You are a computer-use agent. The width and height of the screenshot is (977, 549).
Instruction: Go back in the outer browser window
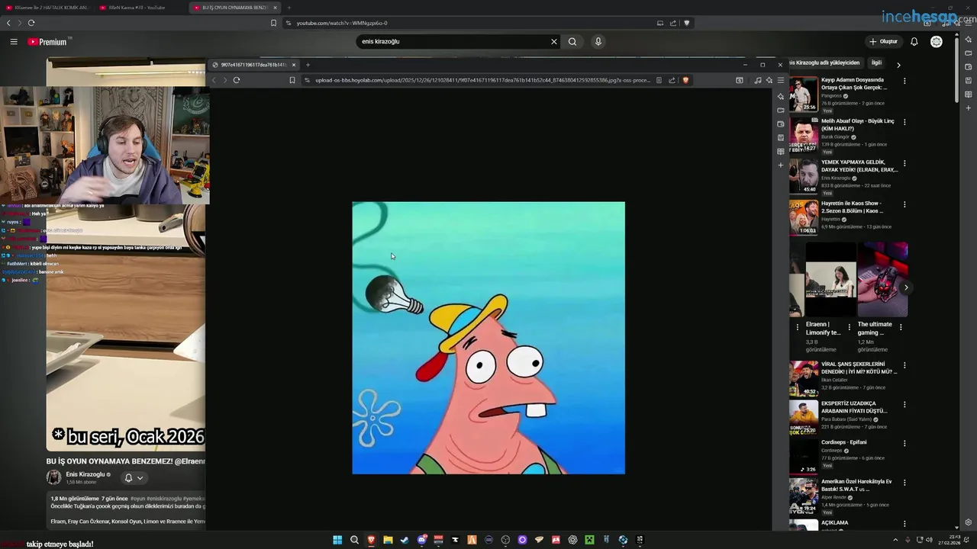[x=8, y=23]
